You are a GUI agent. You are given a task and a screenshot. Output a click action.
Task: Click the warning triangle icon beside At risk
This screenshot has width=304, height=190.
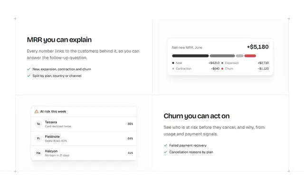click(37, 111)
